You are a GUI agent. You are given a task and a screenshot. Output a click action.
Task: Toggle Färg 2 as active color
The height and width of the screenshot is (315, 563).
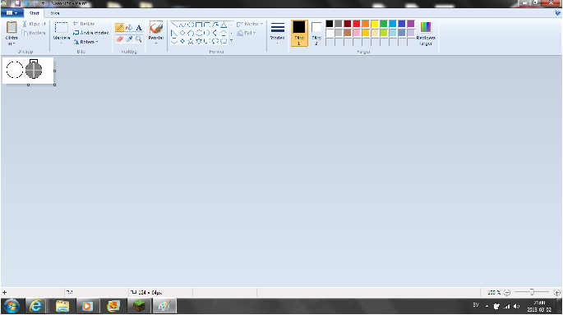click(316, 33)
